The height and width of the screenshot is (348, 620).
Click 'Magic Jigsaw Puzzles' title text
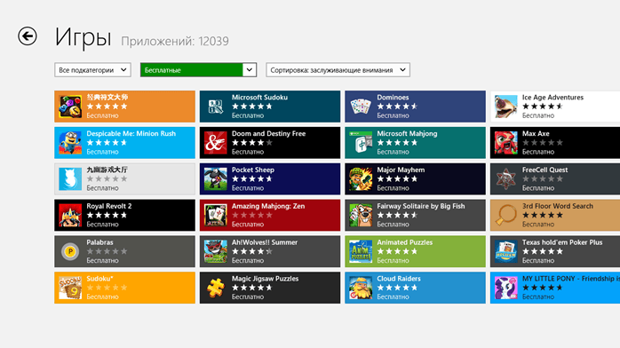tap(265, 279)
